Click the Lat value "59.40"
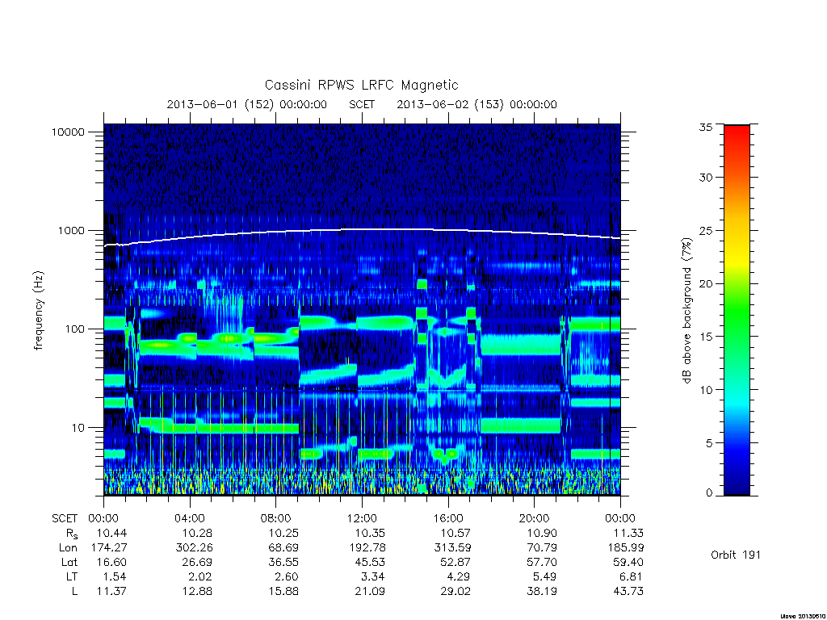 tap(628, 563)
